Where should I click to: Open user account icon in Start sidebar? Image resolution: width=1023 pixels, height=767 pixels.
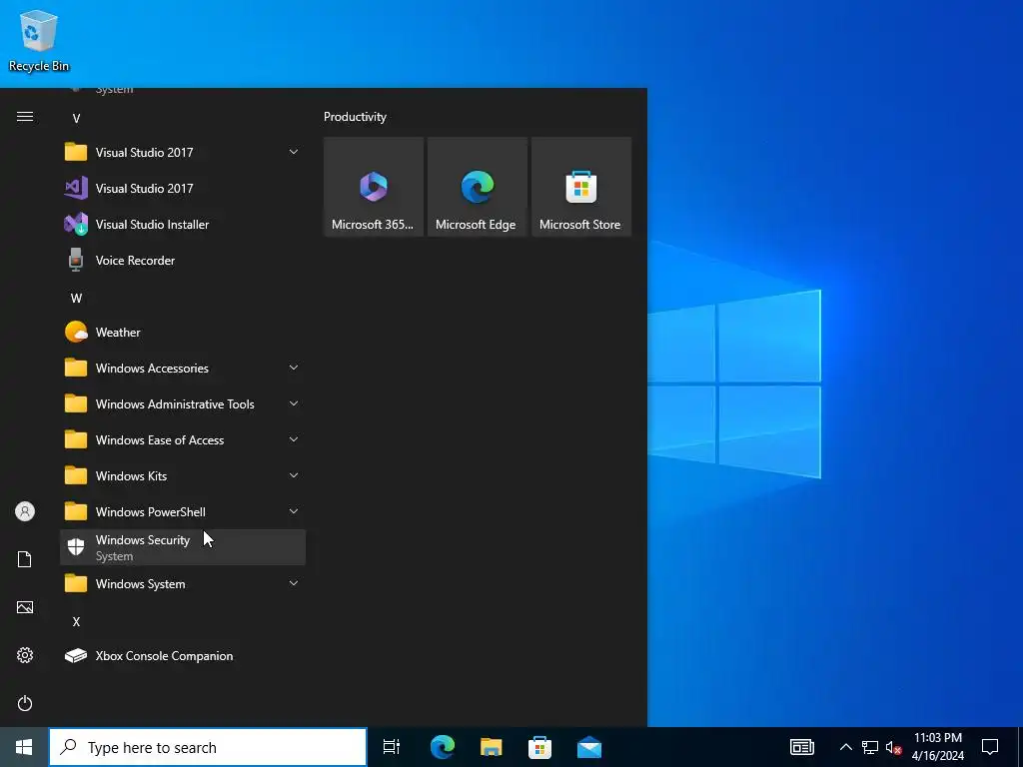pos(25,511)
